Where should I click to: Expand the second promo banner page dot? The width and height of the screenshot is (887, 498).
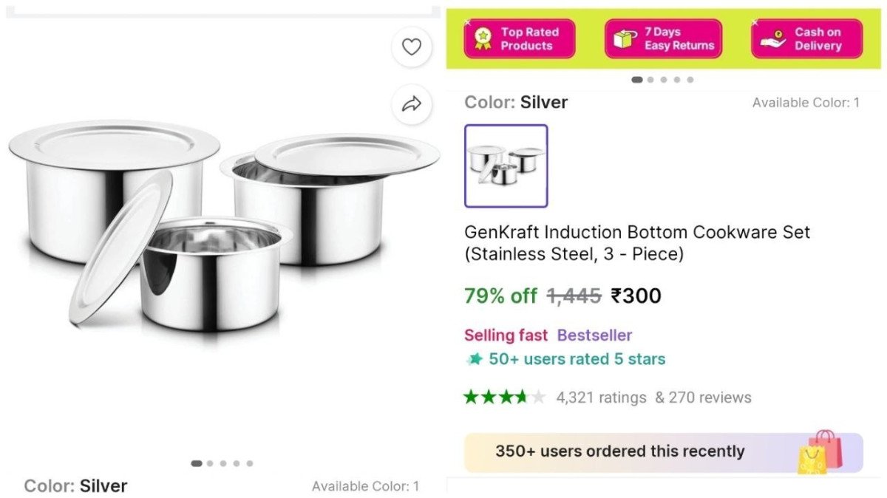pyautogui.click(x=650, y=79)
